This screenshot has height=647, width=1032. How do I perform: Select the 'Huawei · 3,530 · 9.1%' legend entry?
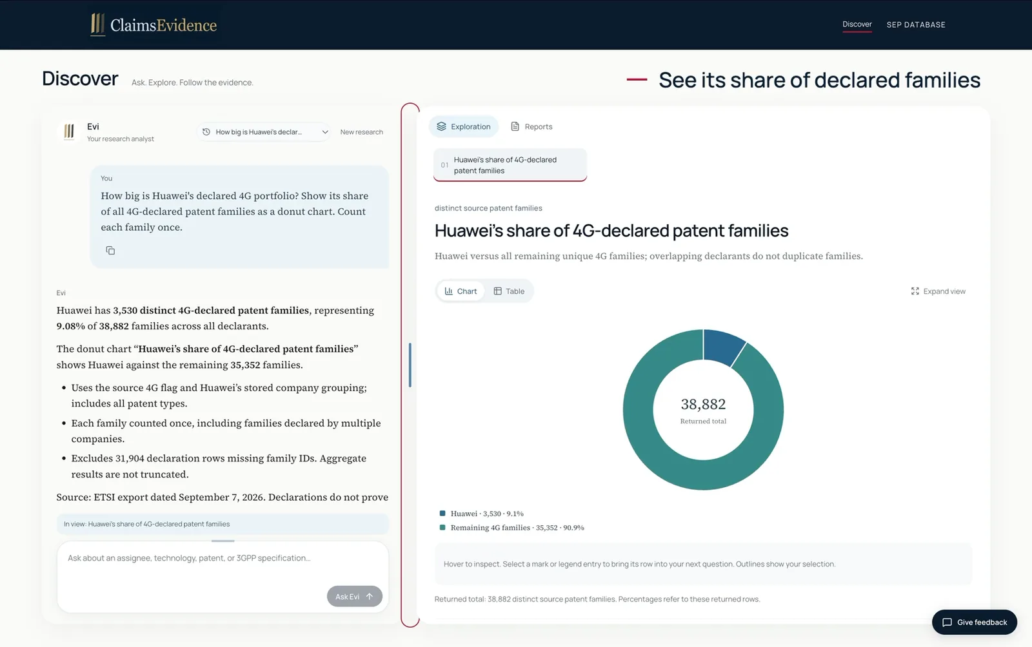click(x=487, y=514)
